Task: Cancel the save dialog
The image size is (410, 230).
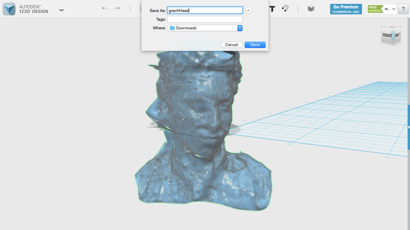Action: (232, 45)
